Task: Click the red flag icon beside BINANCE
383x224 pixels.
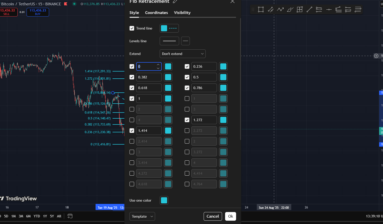Action: (66, 4)
